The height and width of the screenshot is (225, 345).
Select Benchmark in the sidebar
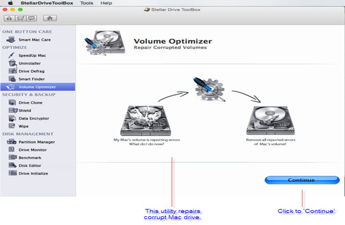click(x=30, y=158)
